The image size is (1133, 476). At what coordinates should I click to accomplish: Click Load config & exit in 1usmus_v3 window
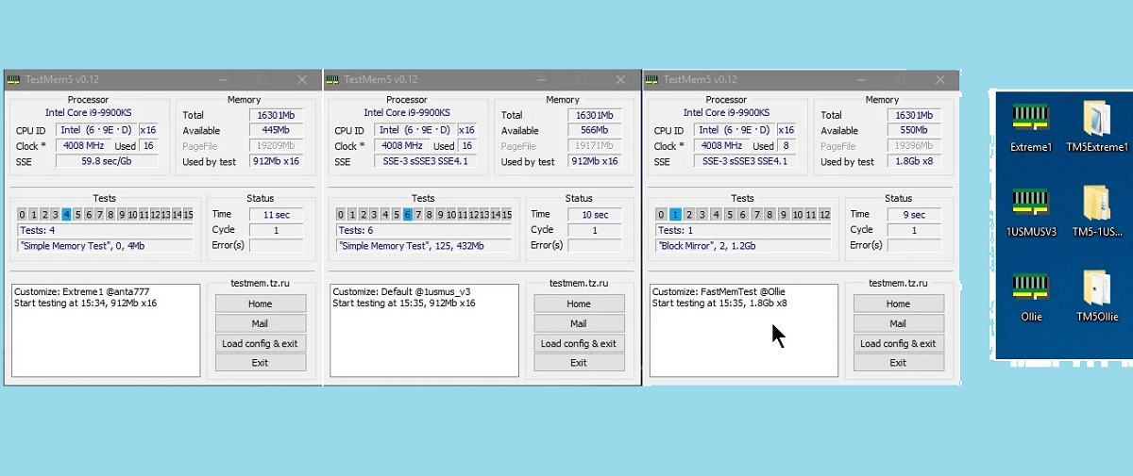tap(579, 343)
